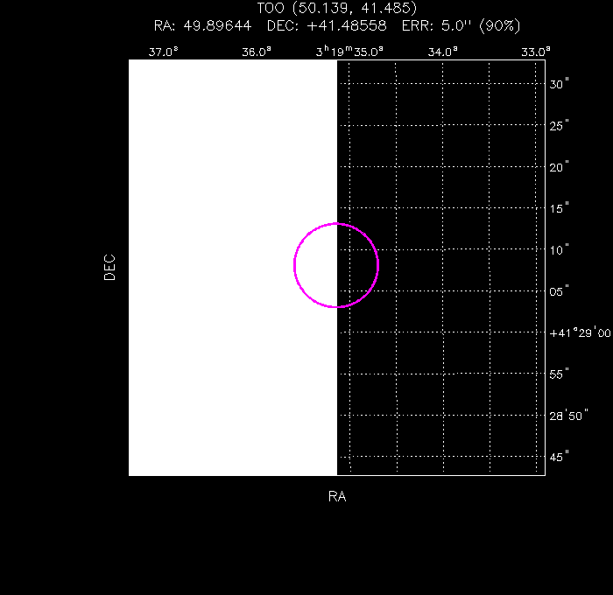This screenshot has width=613, height=595.
Task: Click the 37.0s RA tick label
Action: point(164,52)
